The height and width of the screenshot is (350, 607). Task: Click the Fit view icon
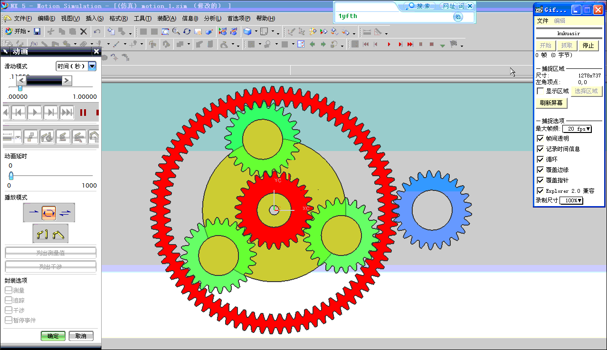point(165,31)
